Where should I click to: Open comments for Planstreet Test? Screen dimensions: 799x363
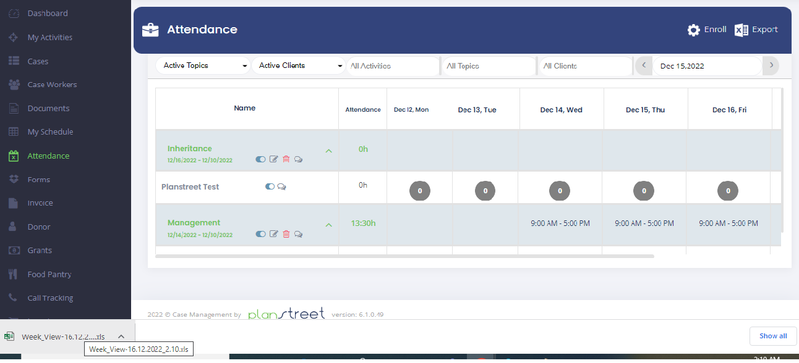pyautogui.click(x=282, y=186)
